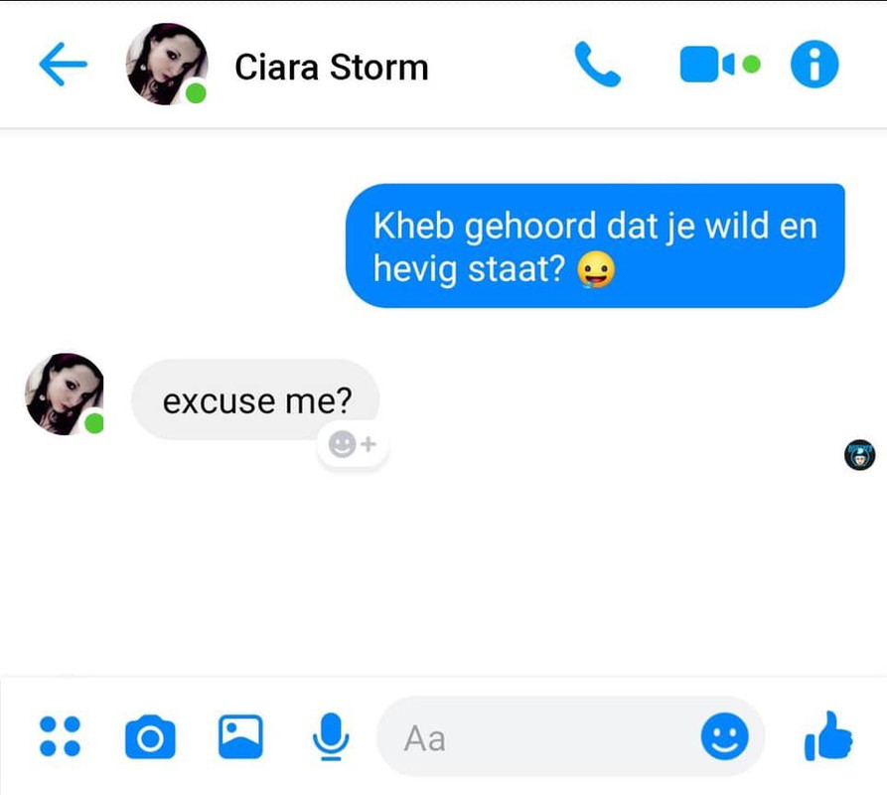Image resolution: width=887 pixels, height=795 pixels.
Task: Tap the microphone to record voice message
Action: point(331,736)
